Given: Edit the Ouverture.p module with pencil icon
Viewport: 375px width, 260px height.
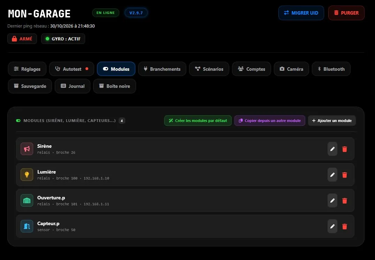Looking at the screenshot, I should [332, 200].
